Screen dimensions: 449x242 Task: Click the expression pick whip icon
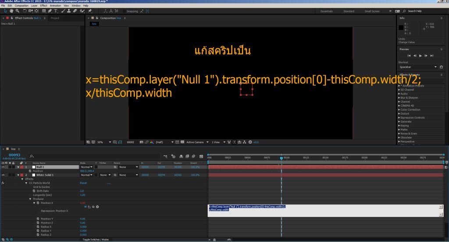click(93, 206)
